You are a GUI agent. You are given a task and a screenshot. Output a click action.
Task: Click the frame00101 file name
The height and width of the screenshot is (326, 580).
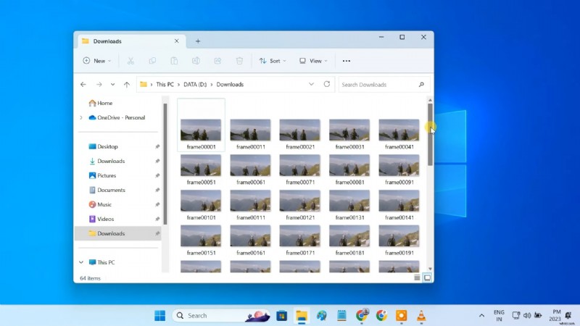coord(201,218)
